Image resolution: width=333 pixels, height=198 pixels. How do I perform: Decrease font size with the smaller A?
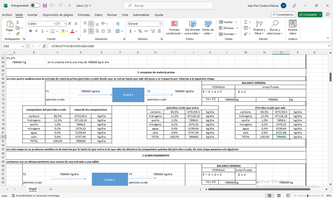(76, 24)
